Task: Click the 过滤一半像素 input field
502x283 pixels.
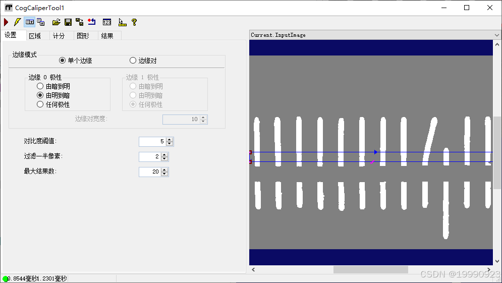Action: [x=150, y=156]
